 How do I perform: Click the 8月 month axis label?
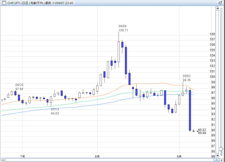[97, 156]
